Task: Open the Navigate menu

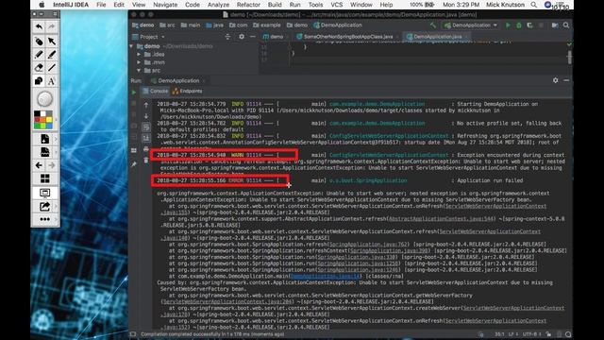Action: [x=165, y=5]
